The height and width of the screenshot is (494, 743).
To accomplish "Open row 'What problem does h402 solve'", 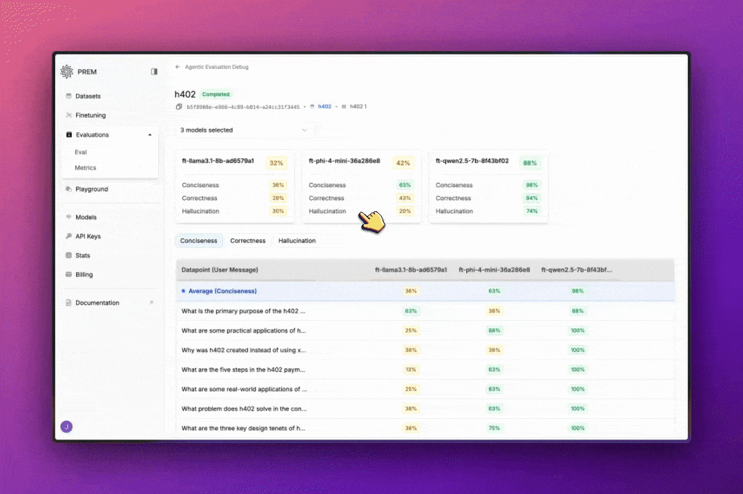I will pyautogui.click(x=425, y=408).
